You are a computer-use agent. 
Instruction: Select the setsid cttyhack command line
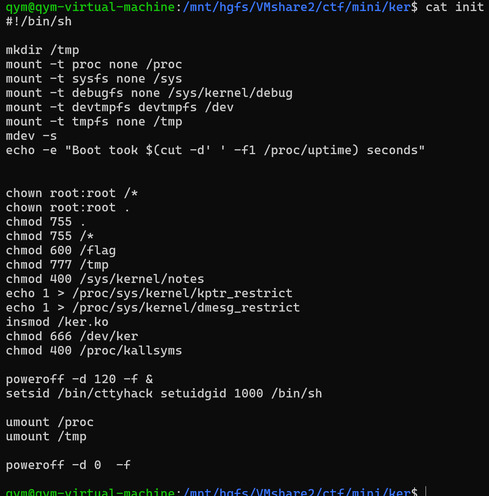pos(164,394)
